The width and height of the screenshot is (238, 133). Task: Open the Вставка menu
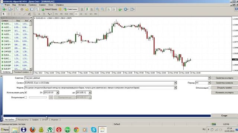(22, 5)
